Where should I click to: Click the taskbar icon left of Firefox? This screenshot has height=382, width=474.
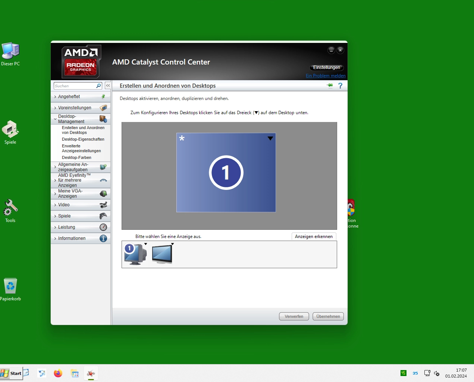42,373
